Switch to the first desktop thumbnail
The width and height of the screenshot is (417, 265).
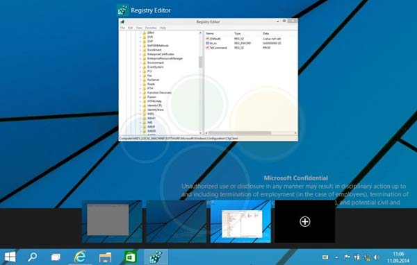click(x=112, y=221)
